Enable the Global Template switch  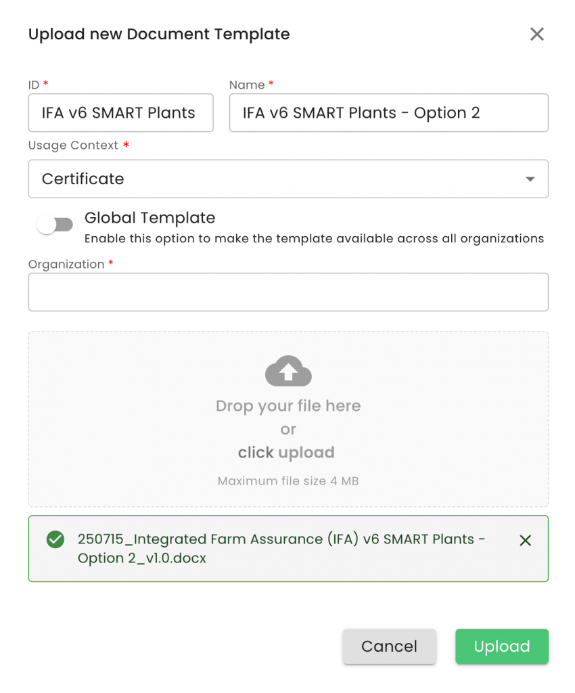[55, 225]
